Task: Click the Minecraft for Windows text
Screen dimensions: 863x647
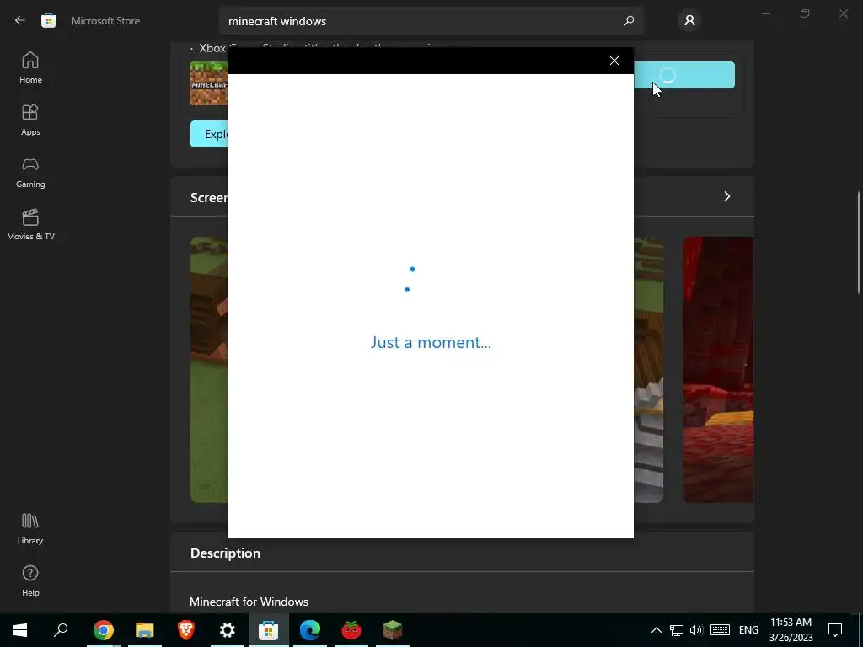Action: (249, 602)
